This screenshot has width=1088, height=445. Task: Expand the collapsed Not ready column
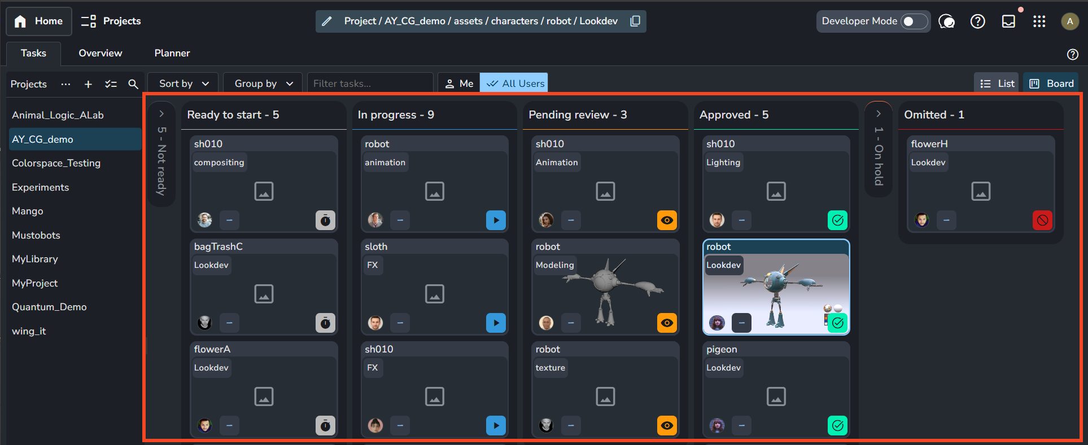coord(161,114)
